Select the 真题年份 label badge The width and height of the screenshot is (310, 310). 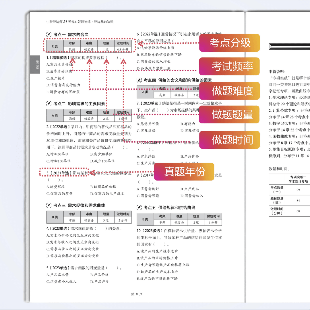(184, 171)
